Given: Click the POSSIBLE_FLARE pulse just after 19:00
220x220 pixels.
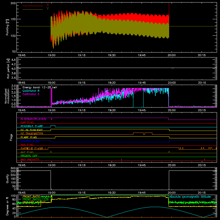Looking at the screenshot, I should (53, 126).
